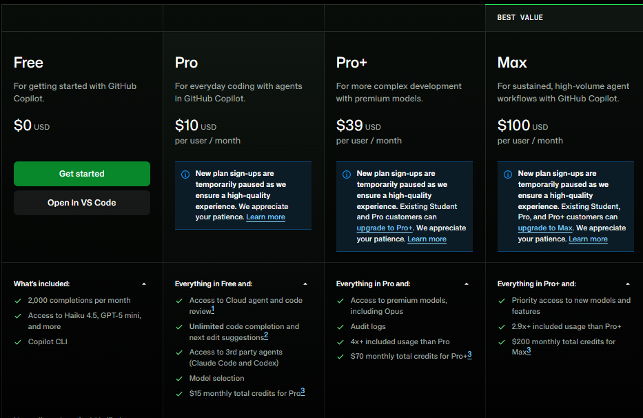Click the Max plan heading
643x418 pixels.
[512, 62]
